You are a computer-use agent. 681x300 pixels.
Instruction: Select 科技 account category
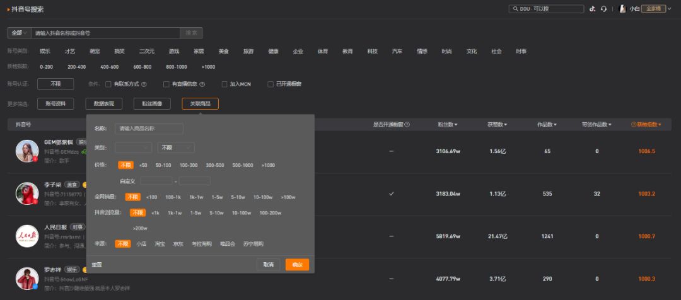point(372,51)
